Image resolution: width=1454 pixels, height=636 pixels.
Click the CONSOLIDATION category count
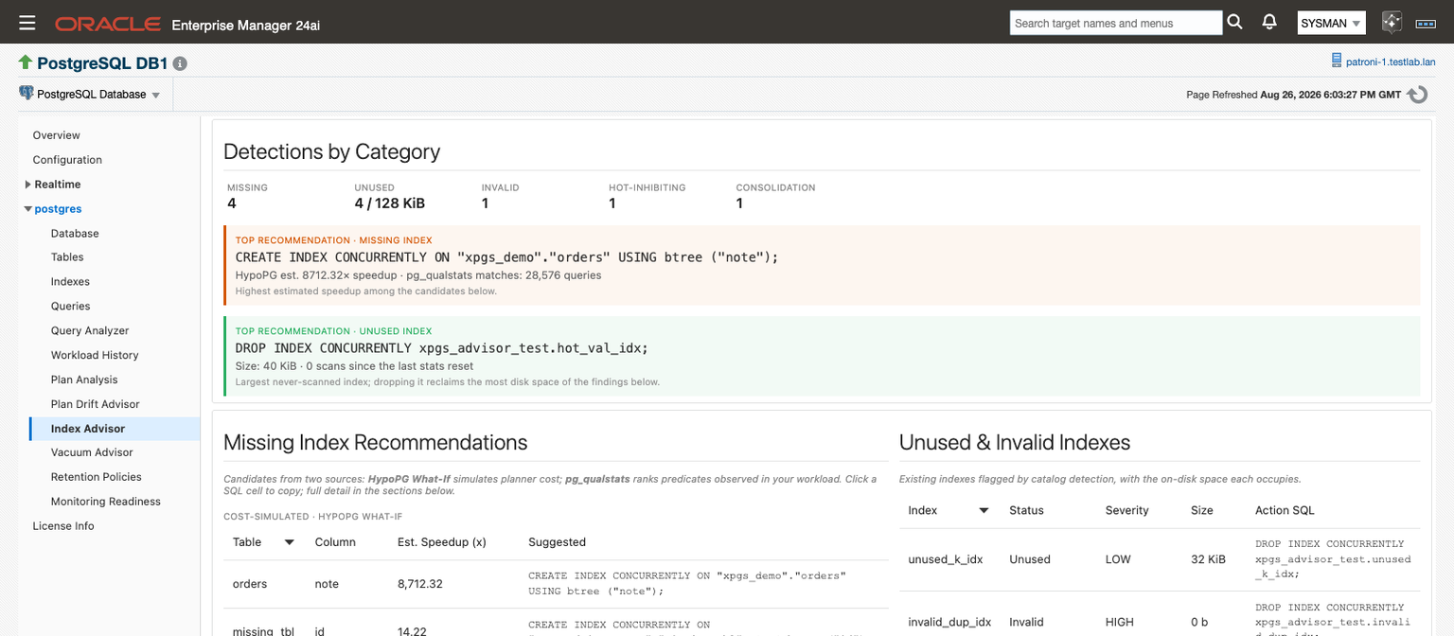coord(739,203)
